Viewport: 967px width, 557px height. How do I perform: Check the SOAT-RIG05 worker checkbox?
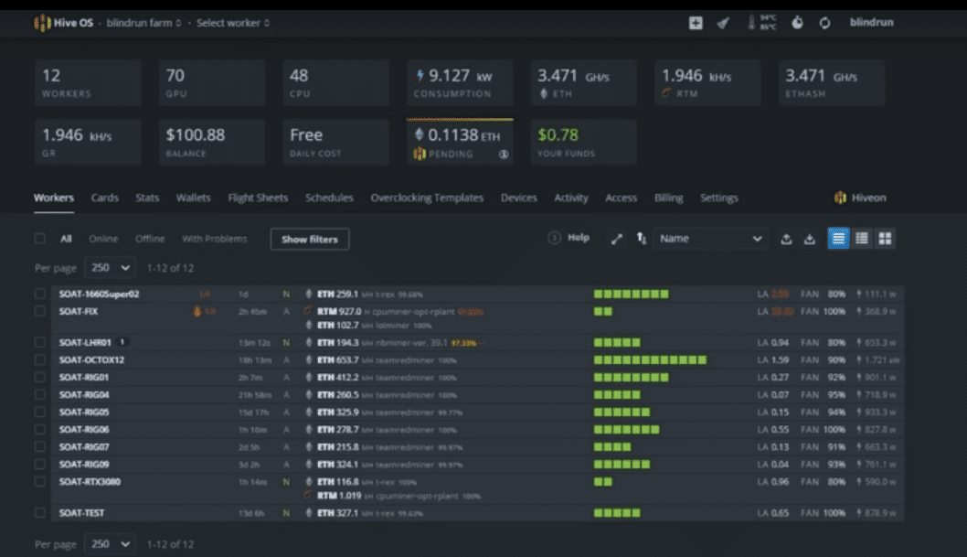[x=40, y=412]
